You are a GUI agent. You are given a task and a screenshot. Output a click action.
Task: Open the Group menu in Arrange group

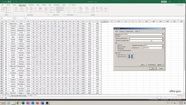(x=101, y=10)
